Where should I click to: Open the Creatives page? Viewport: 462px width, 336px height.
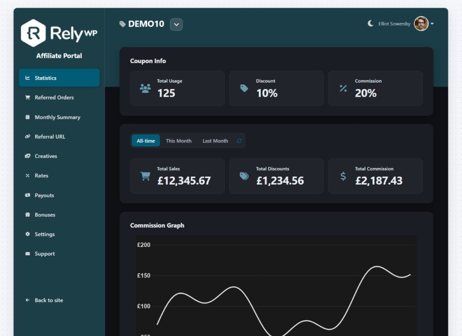click(x=59, y=156)
